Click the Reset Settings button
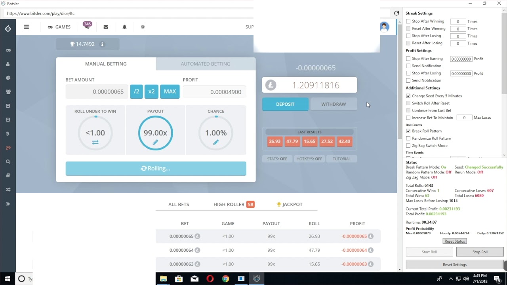Viewport: 507px width, 285px height. [455, 264]
